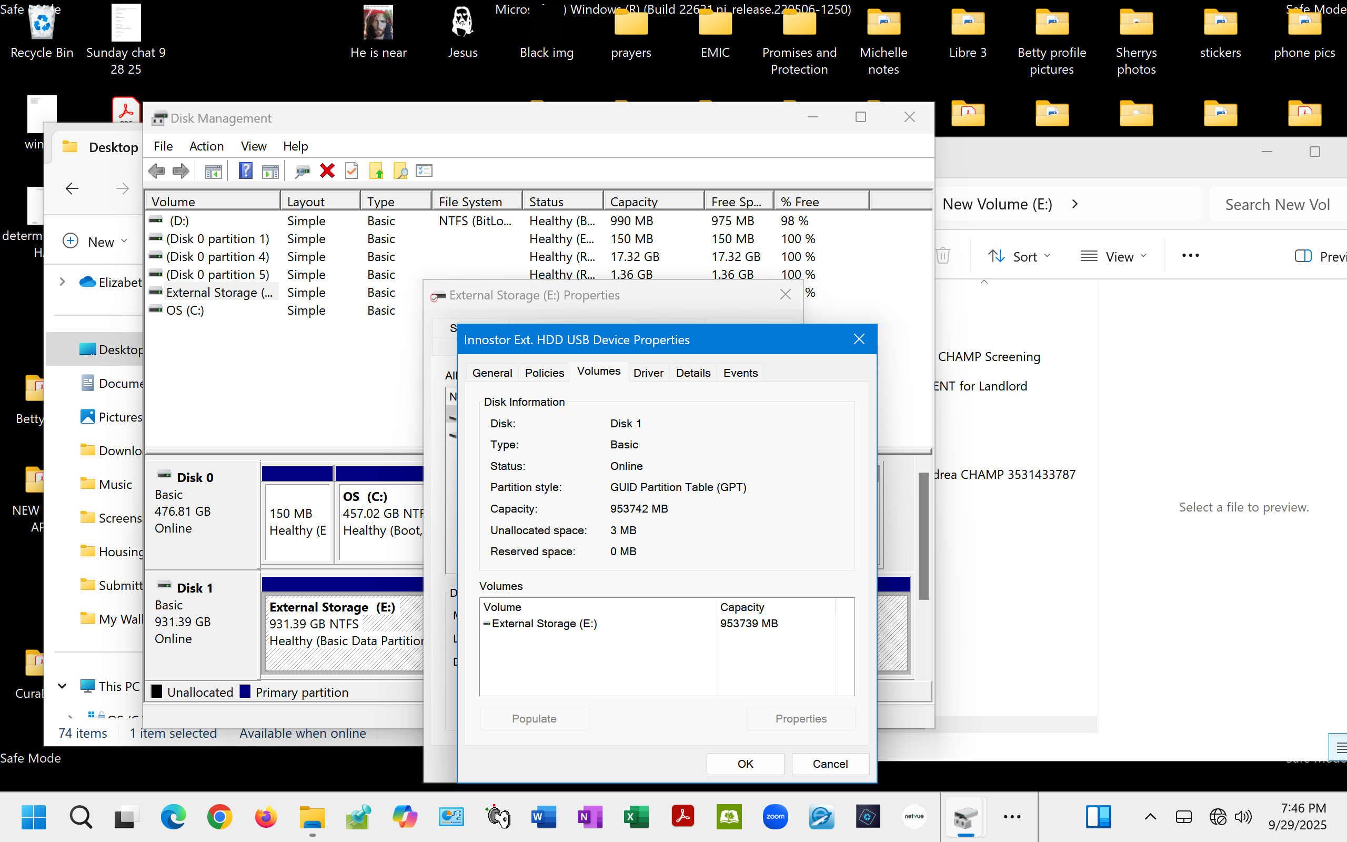The width and height of the screenshot is (1347, 842).
Task: Click the checkmark Properties toolbar icon
Action: pyautogui.click(x=352, y=171)
